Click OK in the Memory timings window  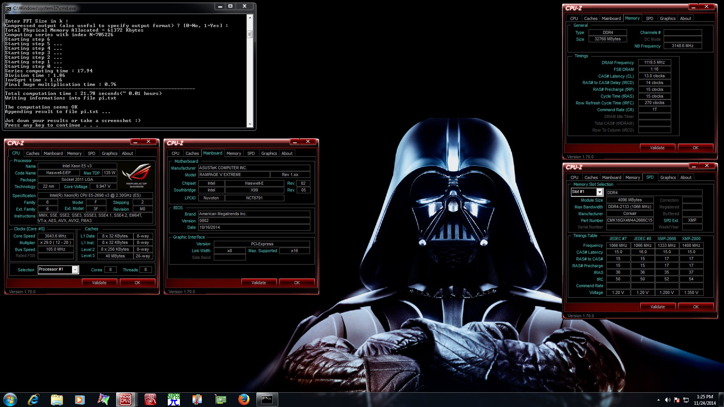click(695, 148)
